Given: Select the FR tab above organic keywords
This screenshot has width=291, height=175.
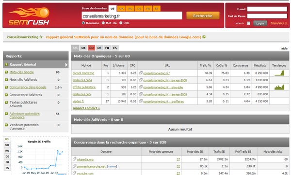Looking at the screenshot, I should click(107, 48).
